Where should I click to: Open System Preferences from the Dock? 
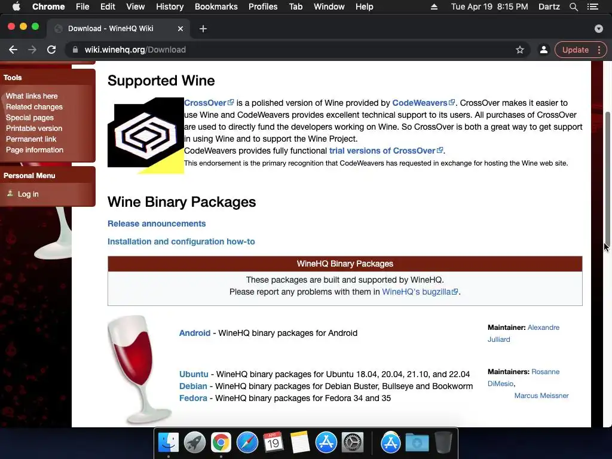tap(353, 443)
